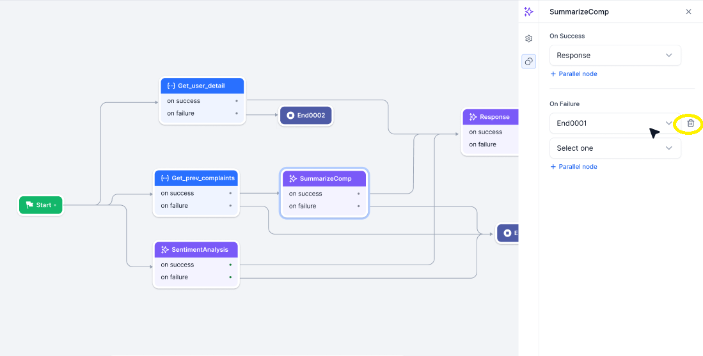
Task: Click the flag icon in Start node
Action: point(29,205)
